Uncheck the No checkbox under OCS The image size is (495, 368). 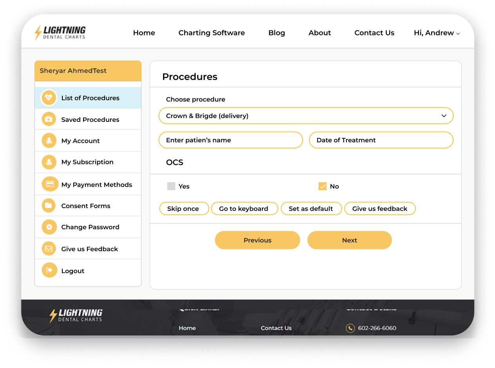[x=323, y=186]
